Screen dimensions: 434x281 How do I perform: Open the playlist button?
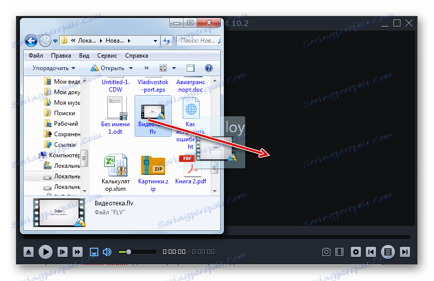coord(388,252)
